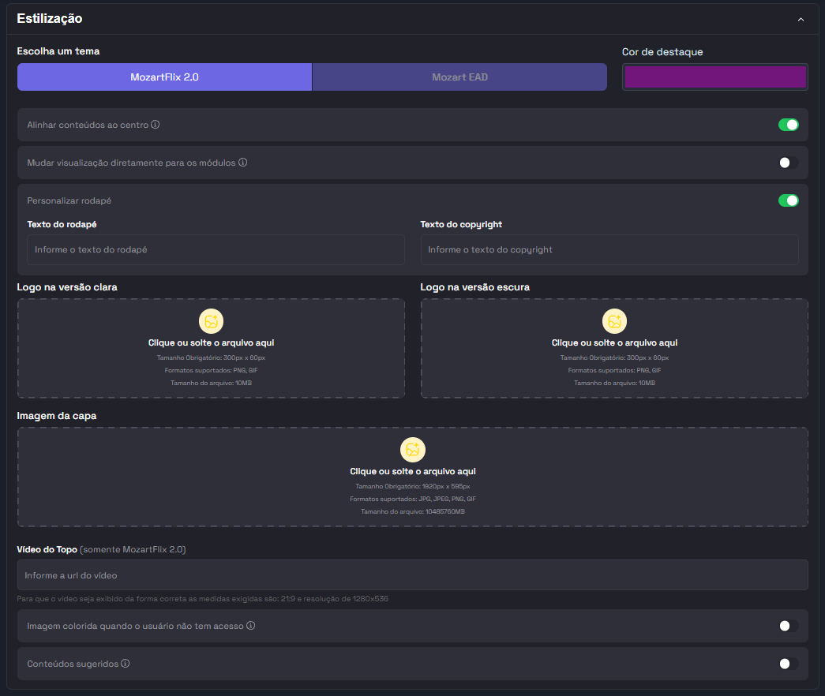Turn off the Personalizar rodapé switch
The width and height of the screenshot is (825, 696).
coord(788,200)
